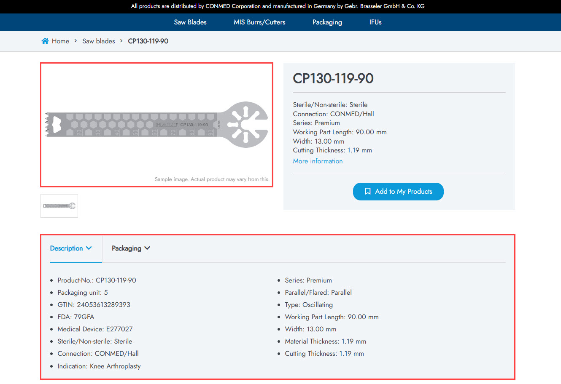Click the CP130-119-90 breadcrumb item
Image resolution: width=561 pixels, height=384 pixels.
(148, 41)
